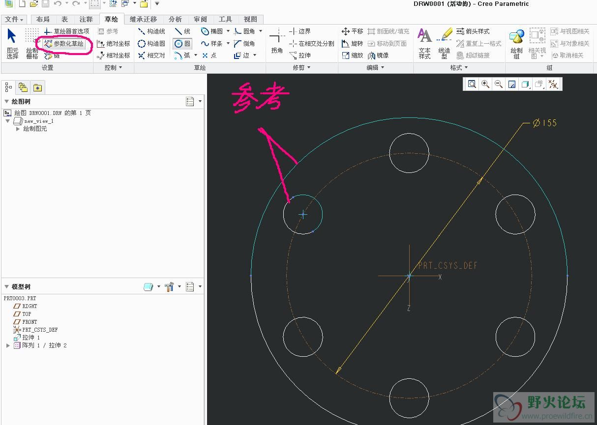This screenshot has width=597, height=425.
Task: Switch to the 继承迁移 tab
Action: click(143, 19)
